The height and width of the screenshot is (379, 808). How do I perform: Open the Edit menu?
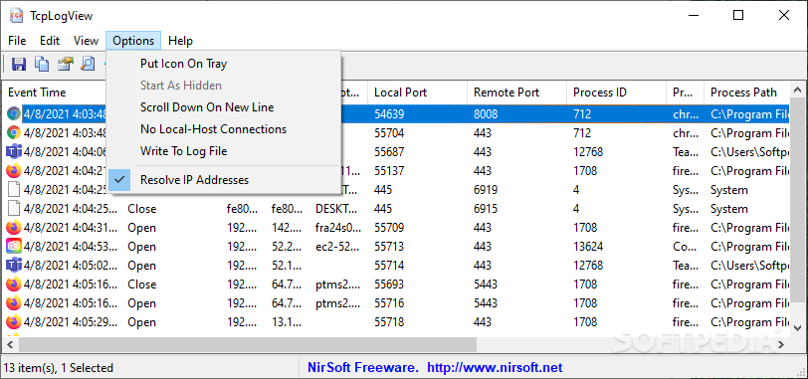point(50,41)
